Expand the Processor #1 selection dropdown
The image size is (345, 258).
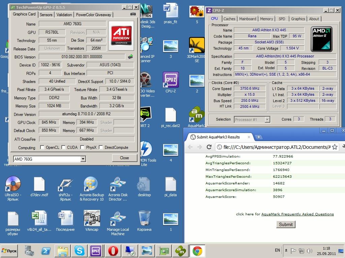point(267,119)
